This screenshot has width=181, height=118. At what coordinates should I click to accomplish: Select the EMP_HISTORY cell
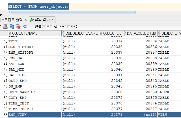[x=35, y=53]
